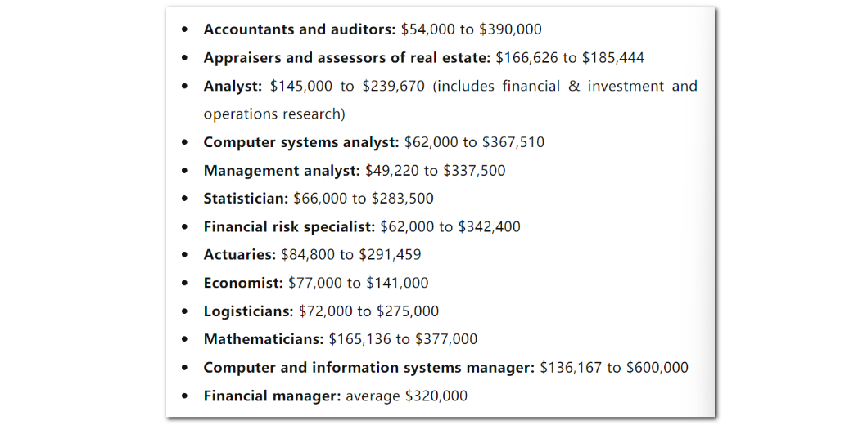The image size is (863, 425).
Task: Click the Mathematicians label
Action: (264, 339)
